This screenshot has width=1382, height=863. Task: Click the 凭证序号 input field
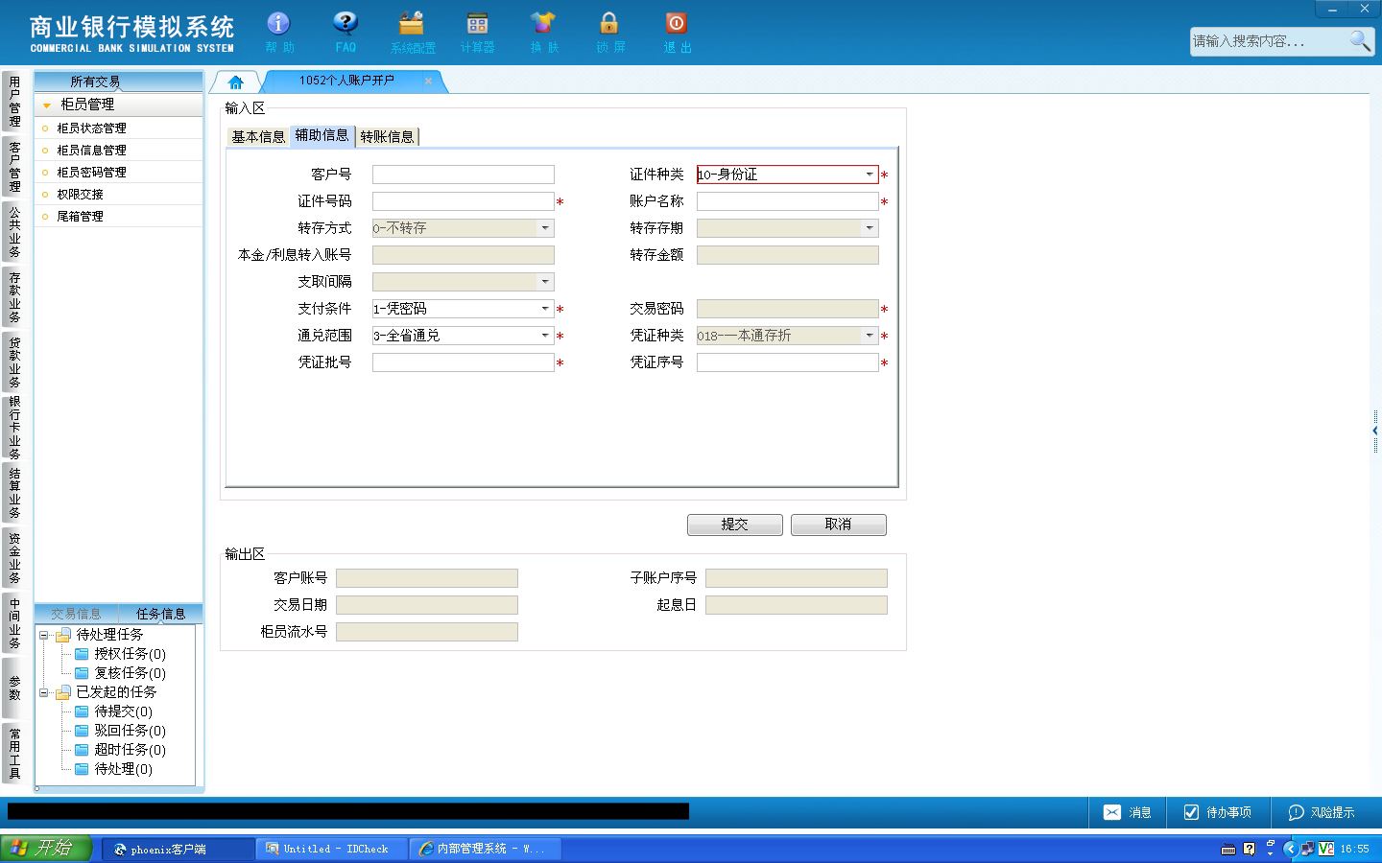[787, 362]
